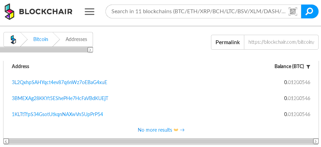Click the No more results link

tap(155, 130)
